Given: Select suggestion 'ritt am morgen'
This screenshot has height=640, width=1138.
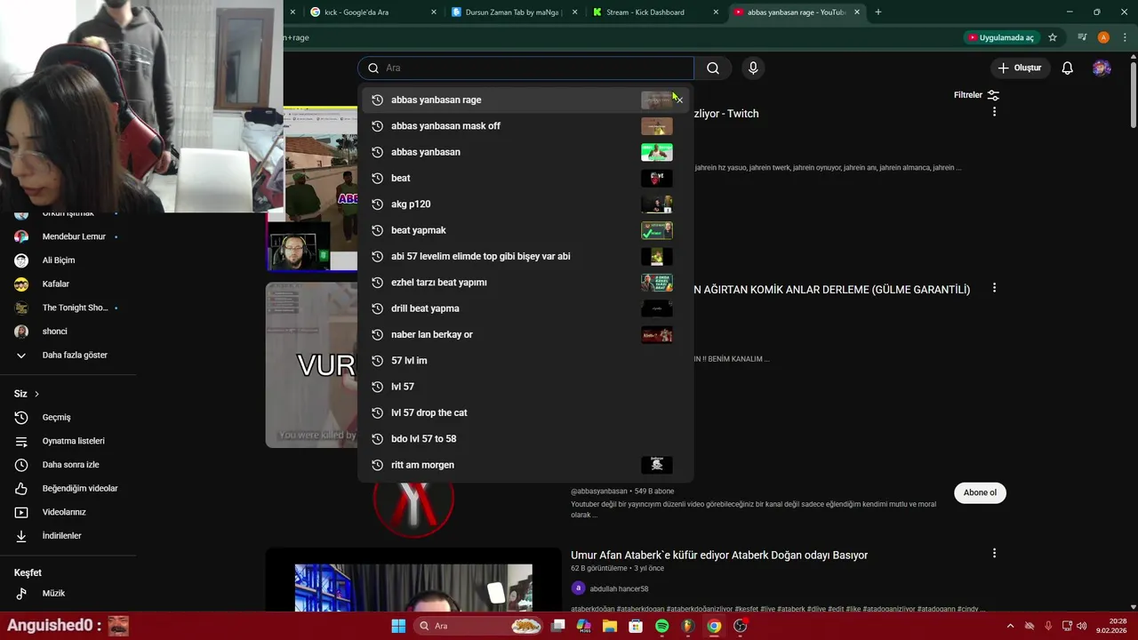Looking at the screenshot, I should [x=525, y=465].
